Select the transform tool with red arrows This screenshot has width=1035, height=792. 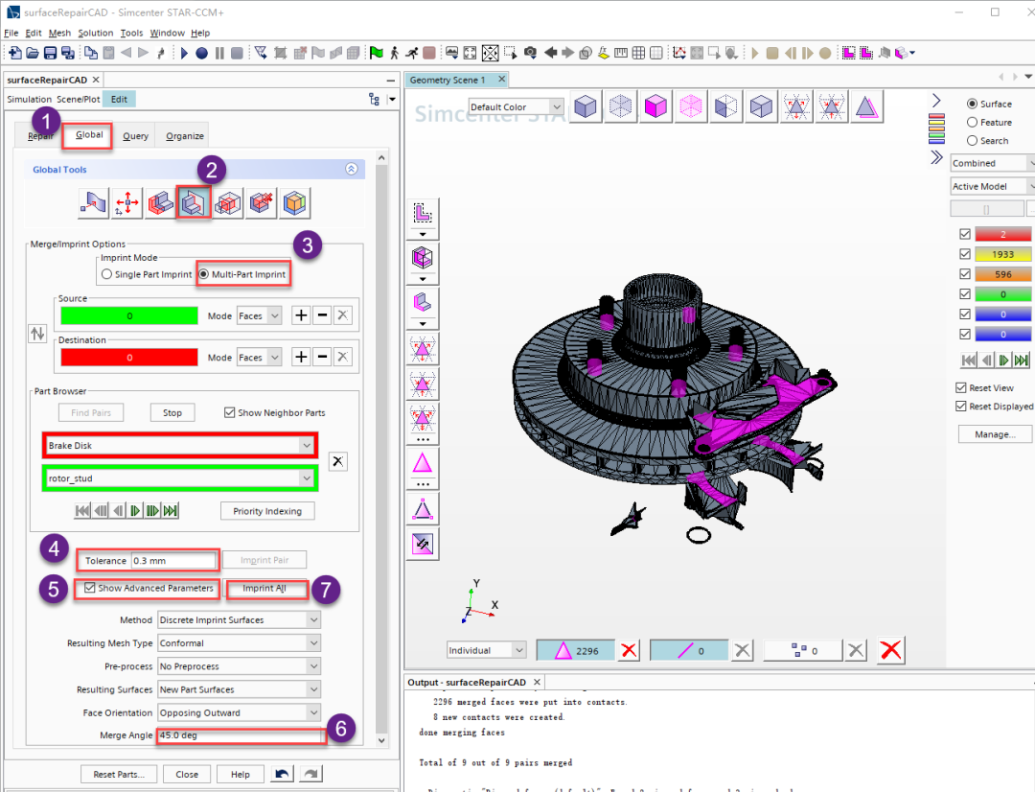[x=126, y=202]
